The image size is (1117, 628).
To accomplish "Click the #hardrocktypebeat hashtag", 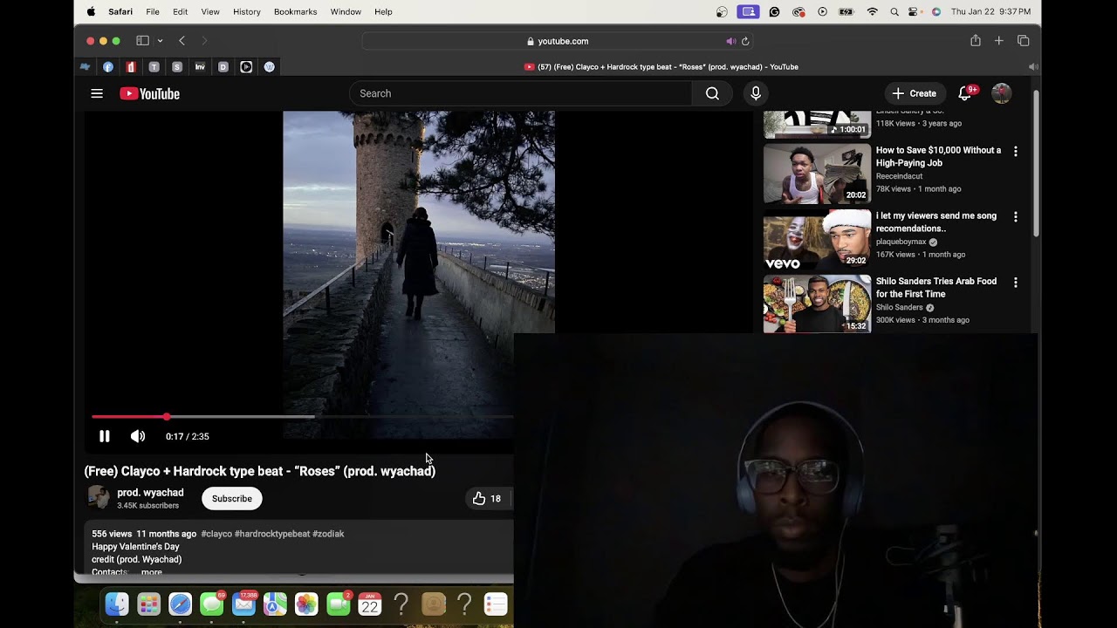I will pos(272,534).
